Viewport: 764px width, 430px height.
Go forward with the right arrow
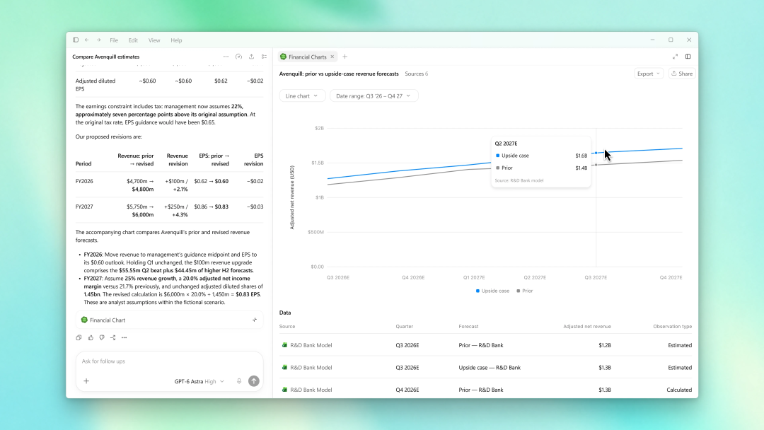pos(98,40)
